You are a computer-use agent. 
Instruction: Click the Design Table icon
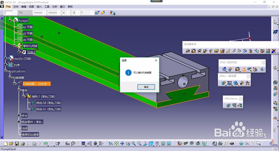(x=83, y=143)
